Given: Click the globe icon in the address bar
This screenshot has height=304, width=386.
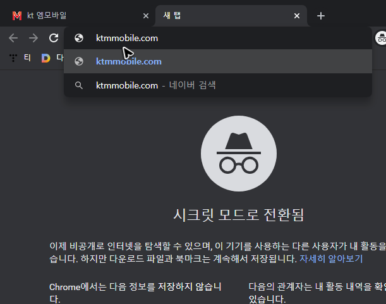Looking at the screenshot, I should (x=79, y=38).
